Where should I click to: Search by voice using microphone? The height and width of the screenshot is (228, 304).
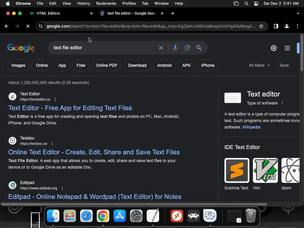click(175, 48)
